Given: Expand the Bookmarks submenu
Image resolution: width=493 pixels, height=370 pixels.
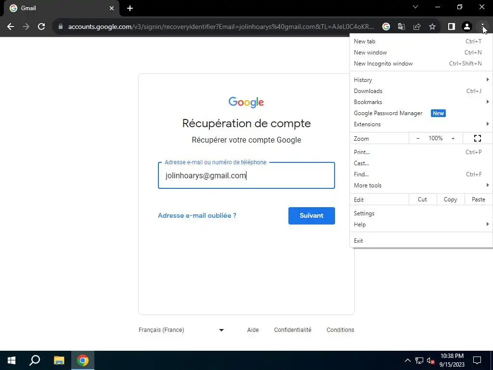Looking at the screenshot, I should 421,102.
